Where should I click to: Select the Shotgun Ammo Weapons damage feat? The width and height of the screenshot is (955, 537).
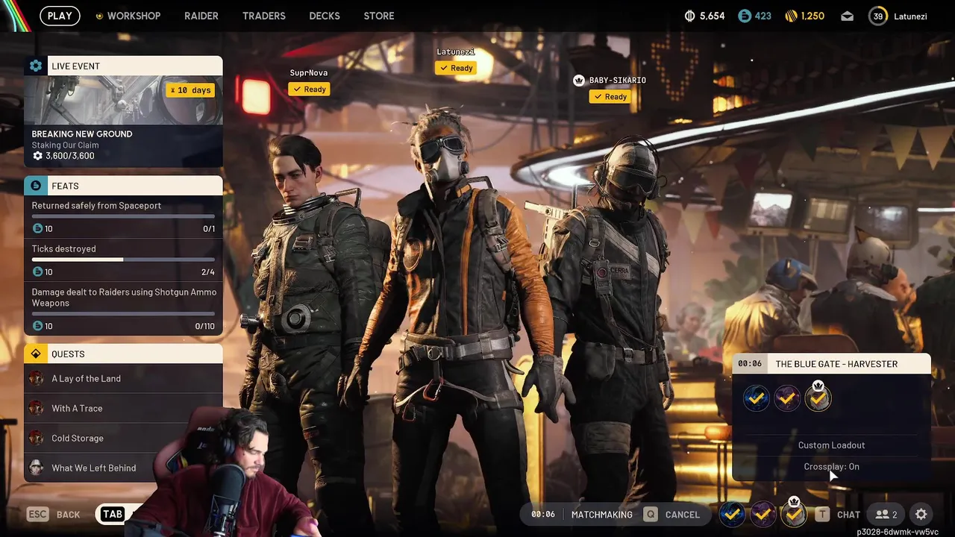(x=123, y=308)
